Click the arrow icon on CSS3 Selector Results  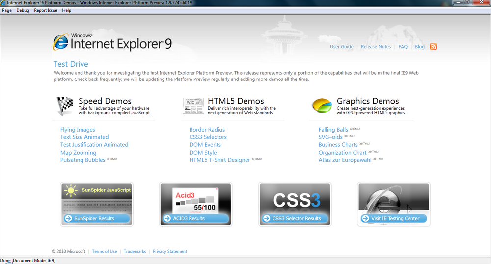point(267,218)
